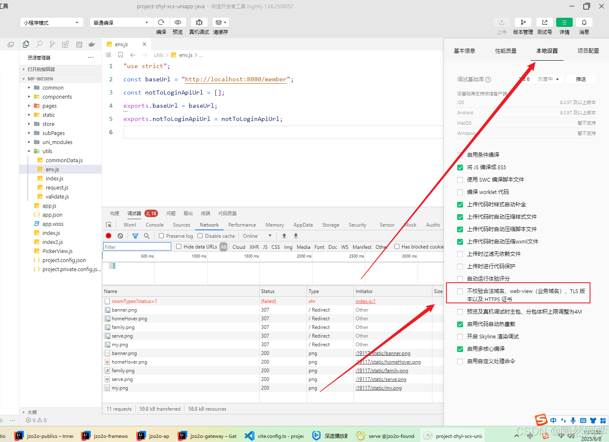Screen dimensions: 609x442
Task: Click the 推送 push button
Action: point(581,79)
